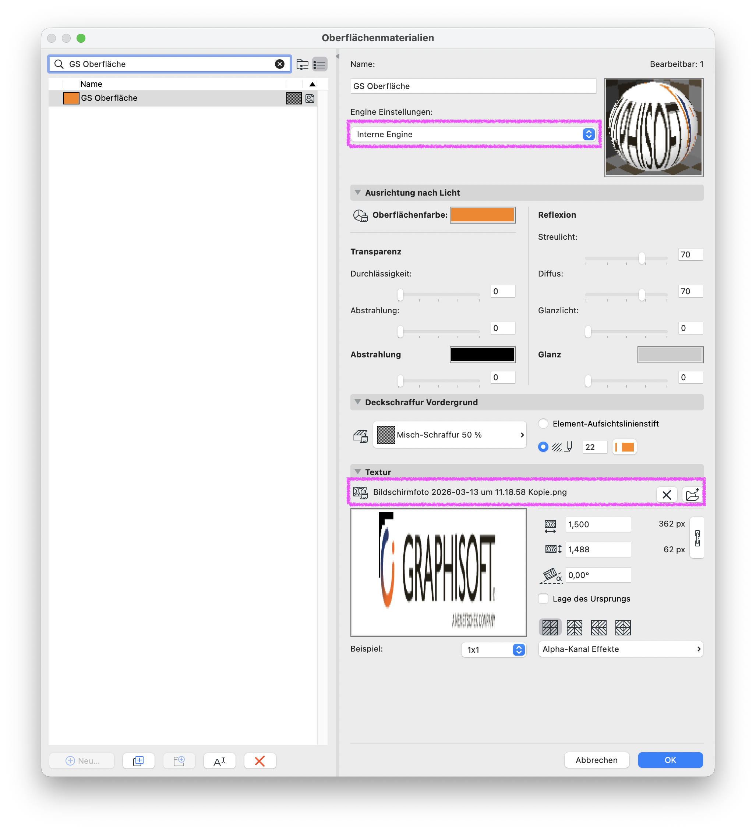Click the green zoom window button

click(81, 38)
